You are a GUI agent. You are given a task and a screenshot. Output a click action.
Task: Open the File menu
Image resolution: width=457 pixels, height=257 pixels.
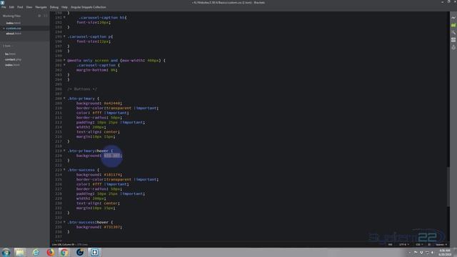point(4,7)
